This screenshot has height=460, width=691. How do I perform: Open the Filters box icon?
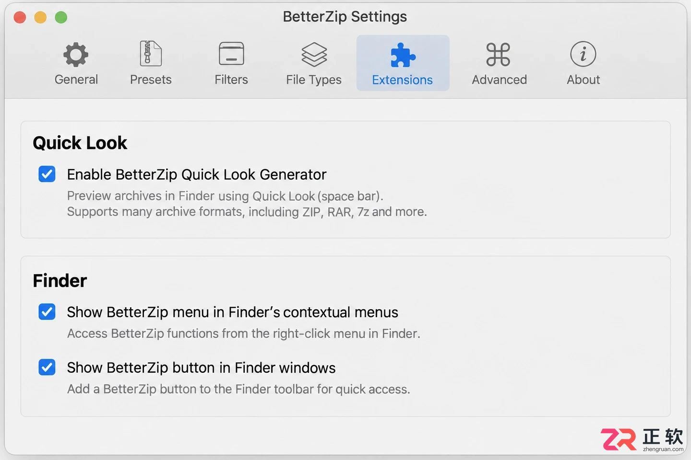(x=231, y=53)
